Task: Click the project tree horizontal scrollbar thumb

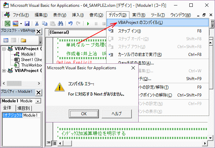Action: coord(14,83)
